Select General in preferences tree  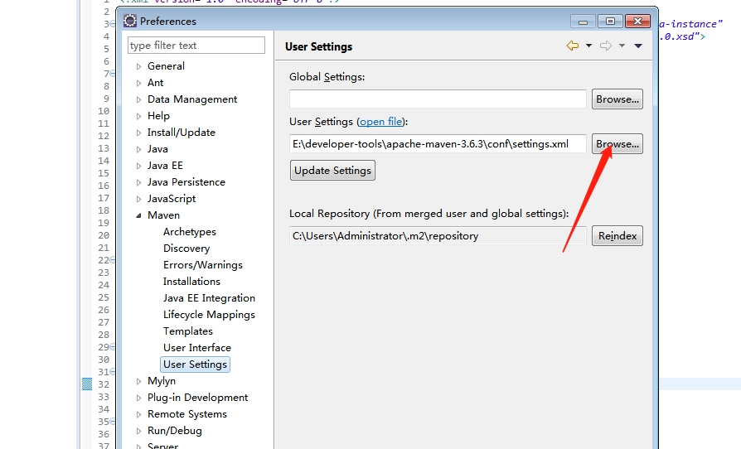coord(166,66)
